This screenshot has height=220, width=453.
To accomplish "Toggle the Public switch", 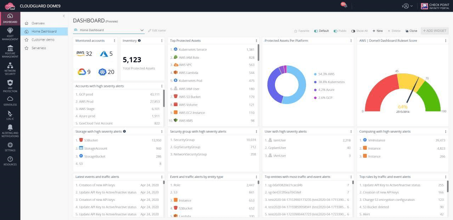I will pyautogui.click(x=335, y=31).
